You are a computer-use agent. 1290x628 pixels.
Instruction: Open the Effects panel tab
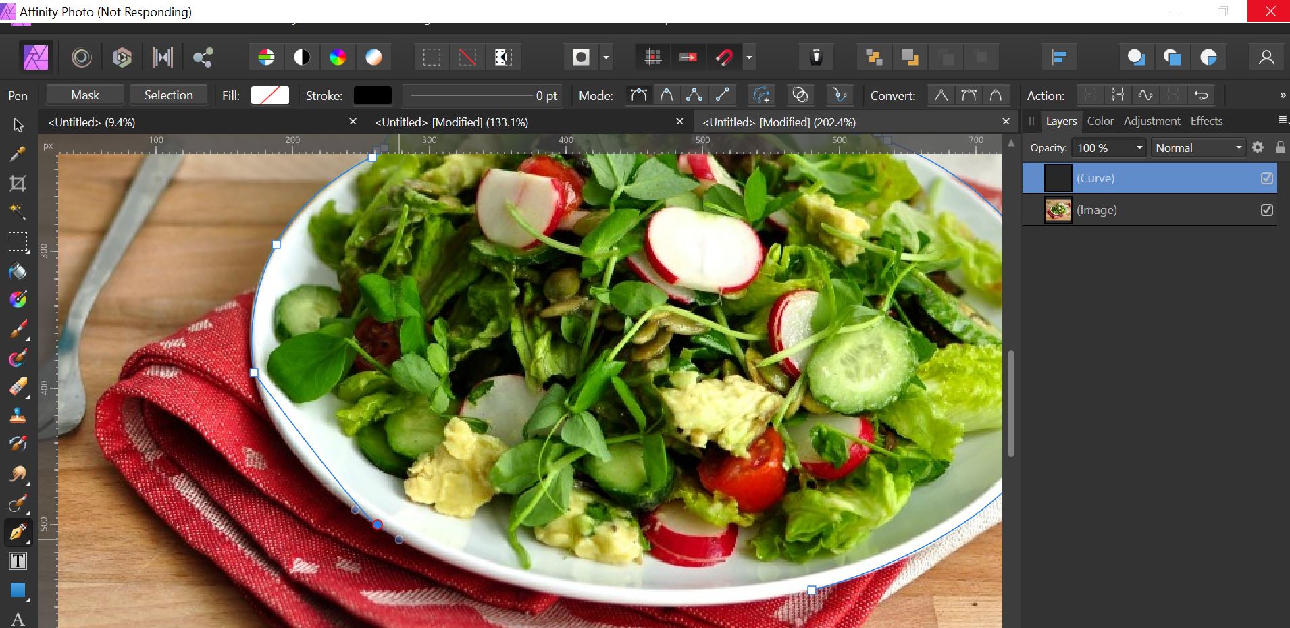1206,121
